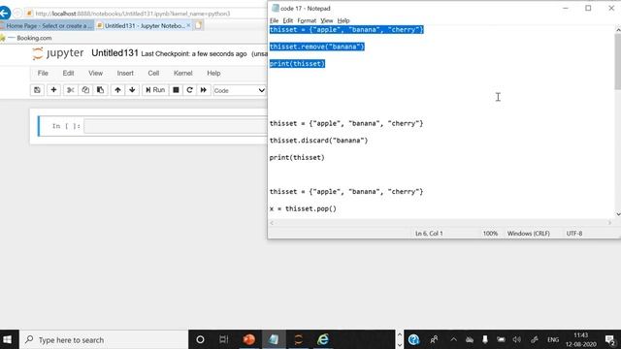Open the Jupyter Cell menu
Screen dimensions: 621x349
(x=153, y=74)
